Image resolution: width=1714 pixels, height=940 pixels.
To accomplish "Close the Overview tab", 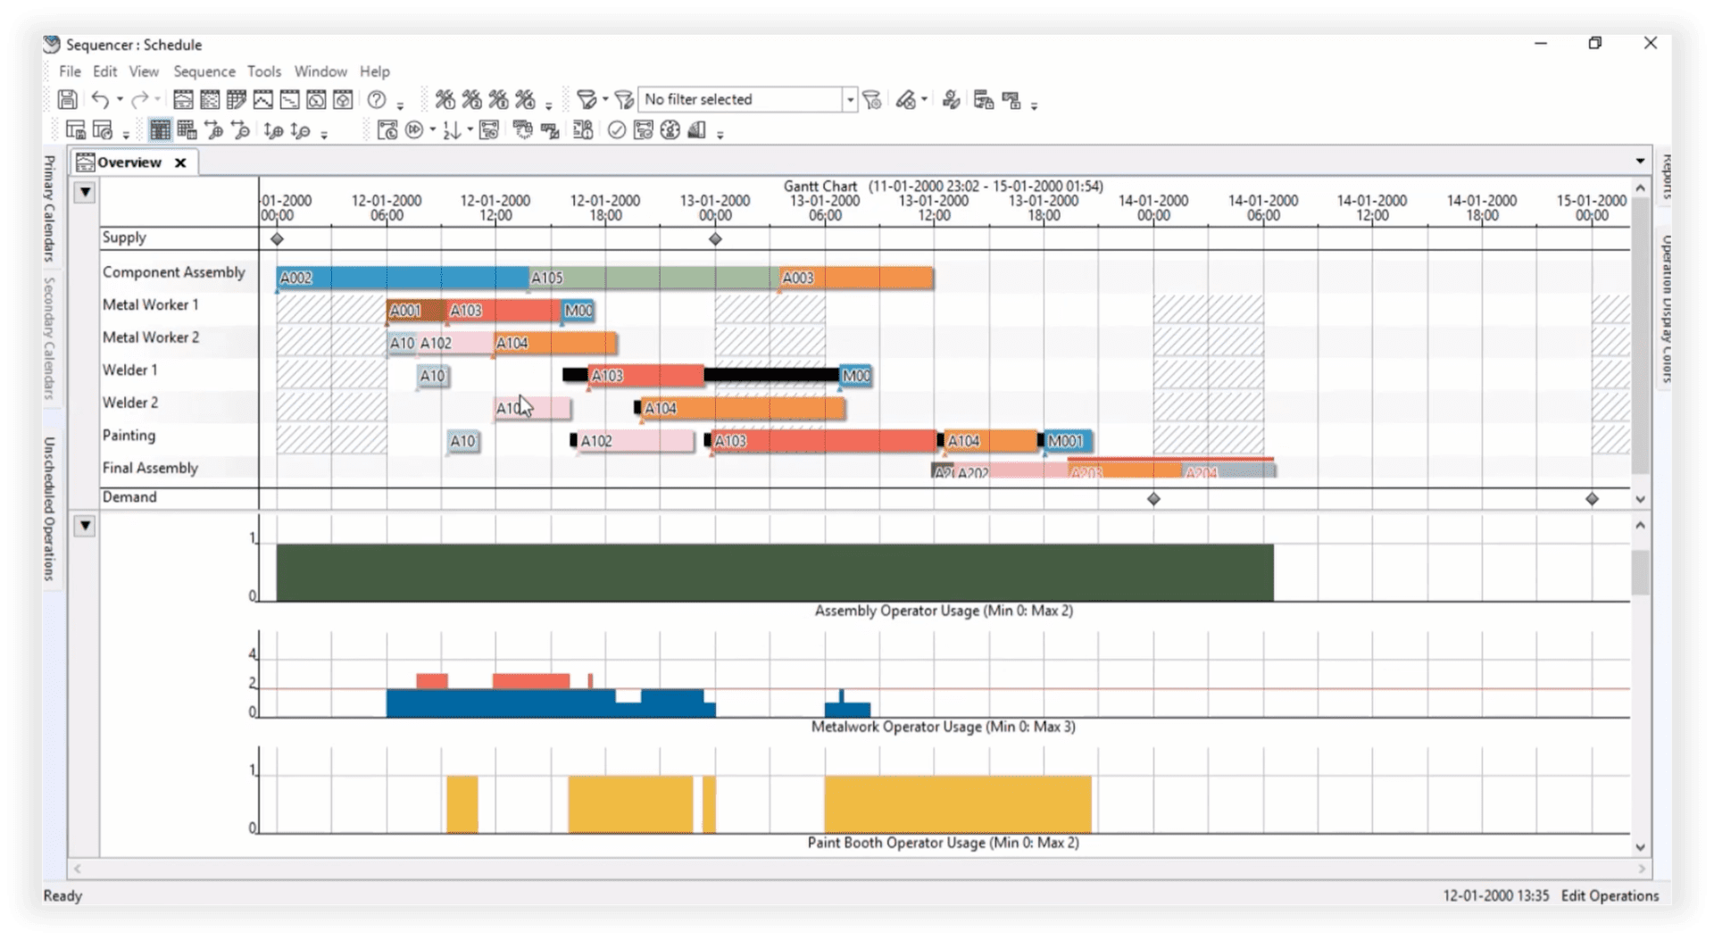I will (x=180, y=162).
